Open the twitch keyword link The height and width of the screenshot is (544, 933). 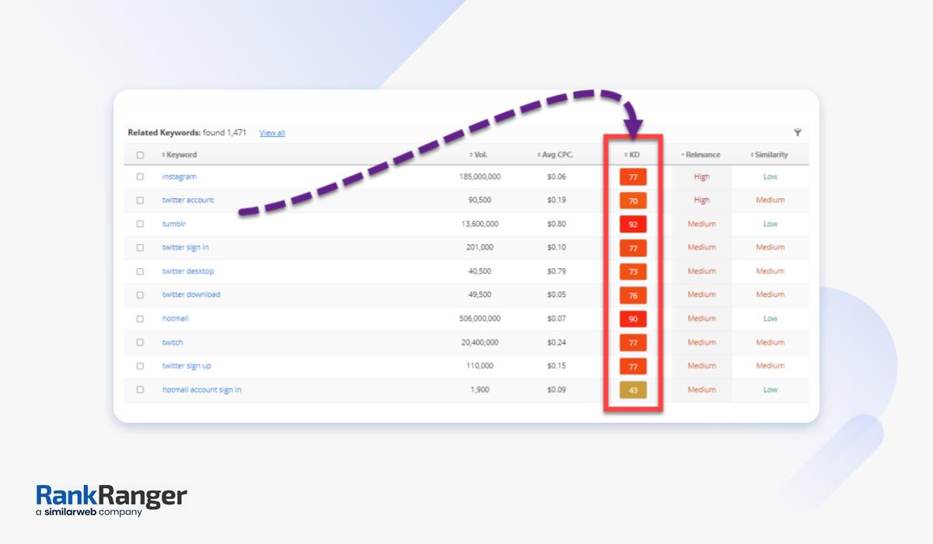coord(173,342)
